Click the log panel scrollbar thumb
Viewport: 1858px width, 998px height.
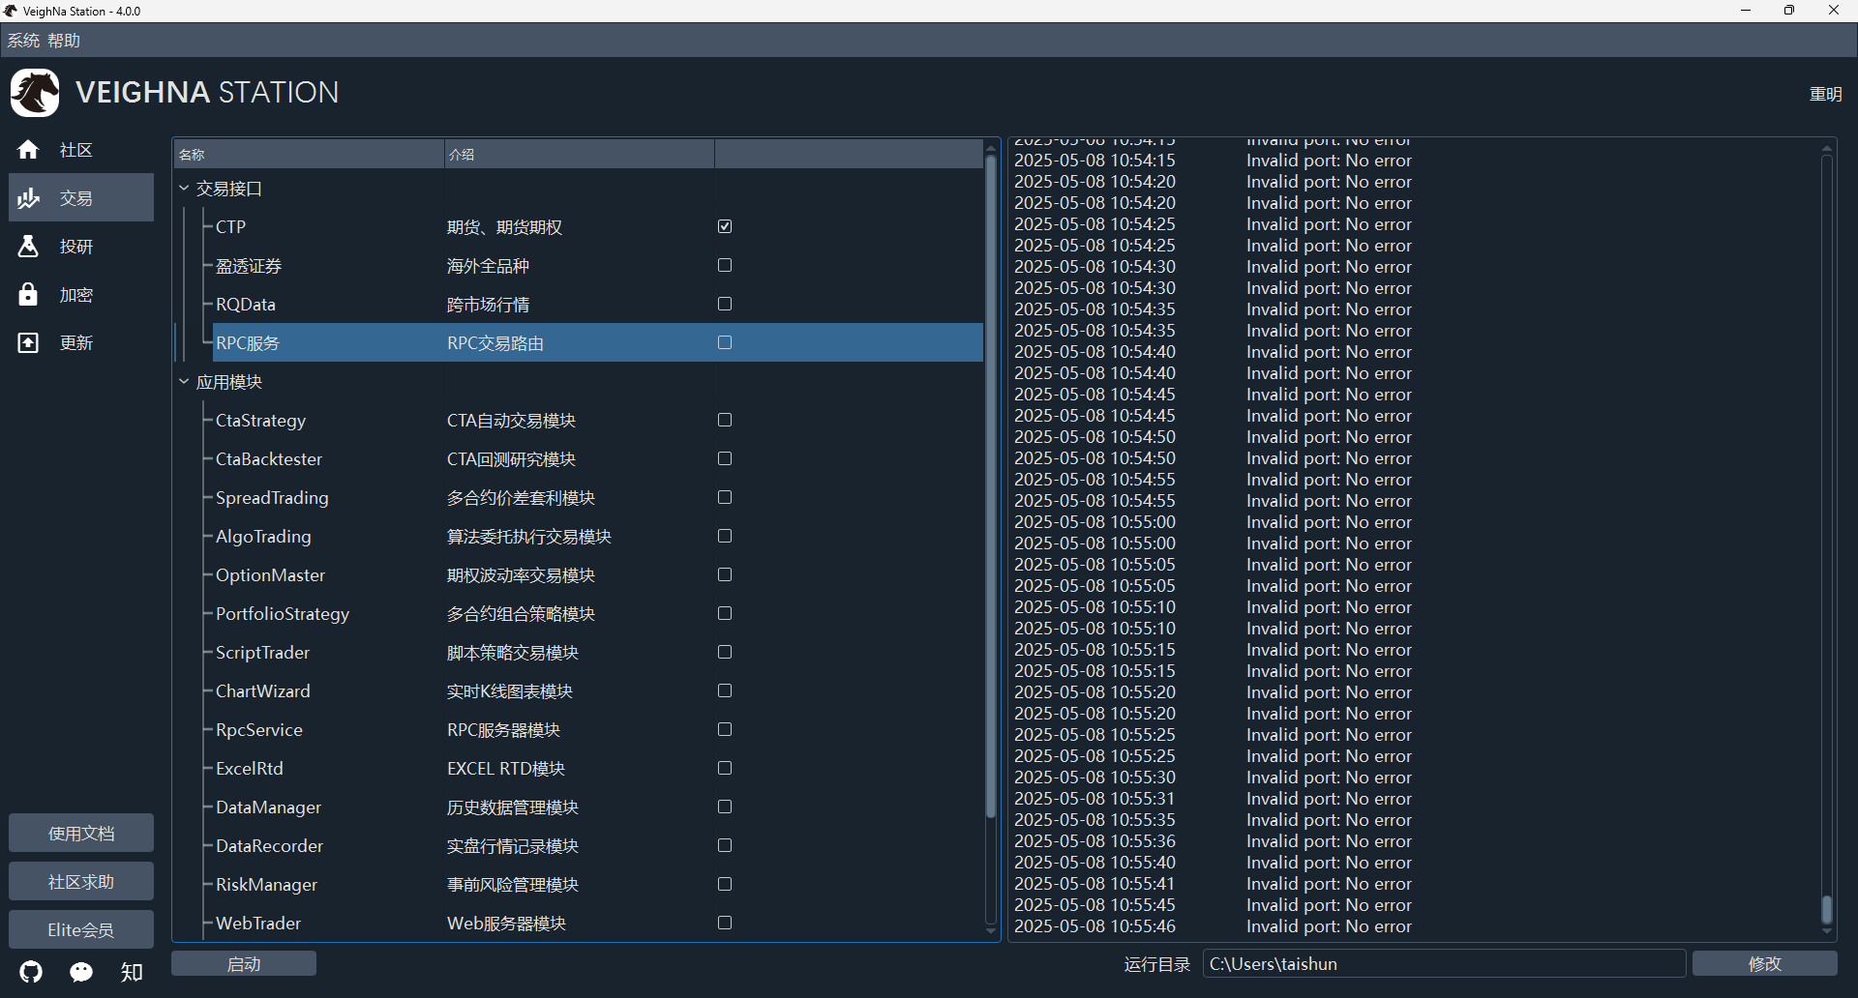tap(1827, 910)
